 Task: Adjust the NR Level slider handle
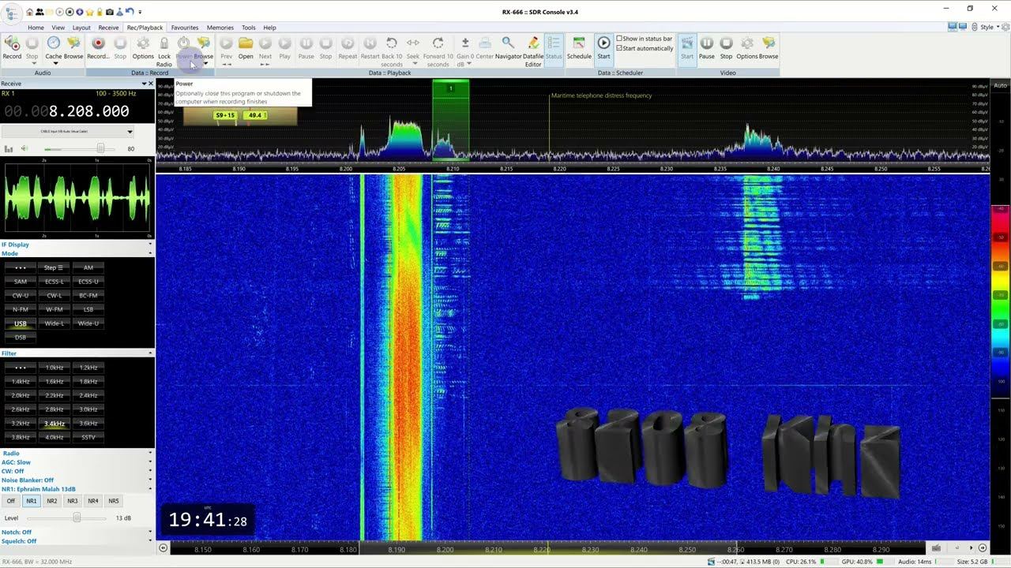coord(77,518)
